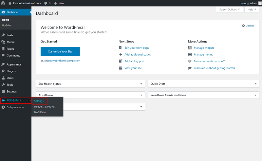Click the Comments bubble icon in sidebar
Image resolution: width=262 pixels, height=161 pixels.
coord(3,55)
